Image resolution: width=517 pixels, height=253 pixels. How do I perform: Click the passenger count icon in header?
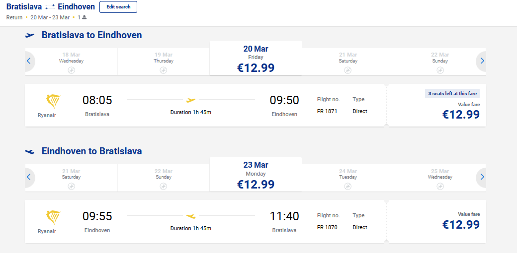point(85,17)
